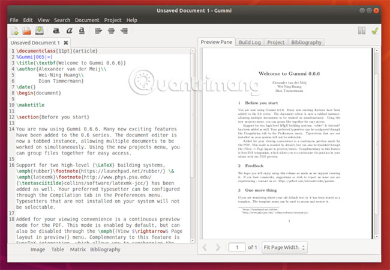This screenshot has width=390, height=270.
Task: Click the \author line in editor
Action: 61,69
